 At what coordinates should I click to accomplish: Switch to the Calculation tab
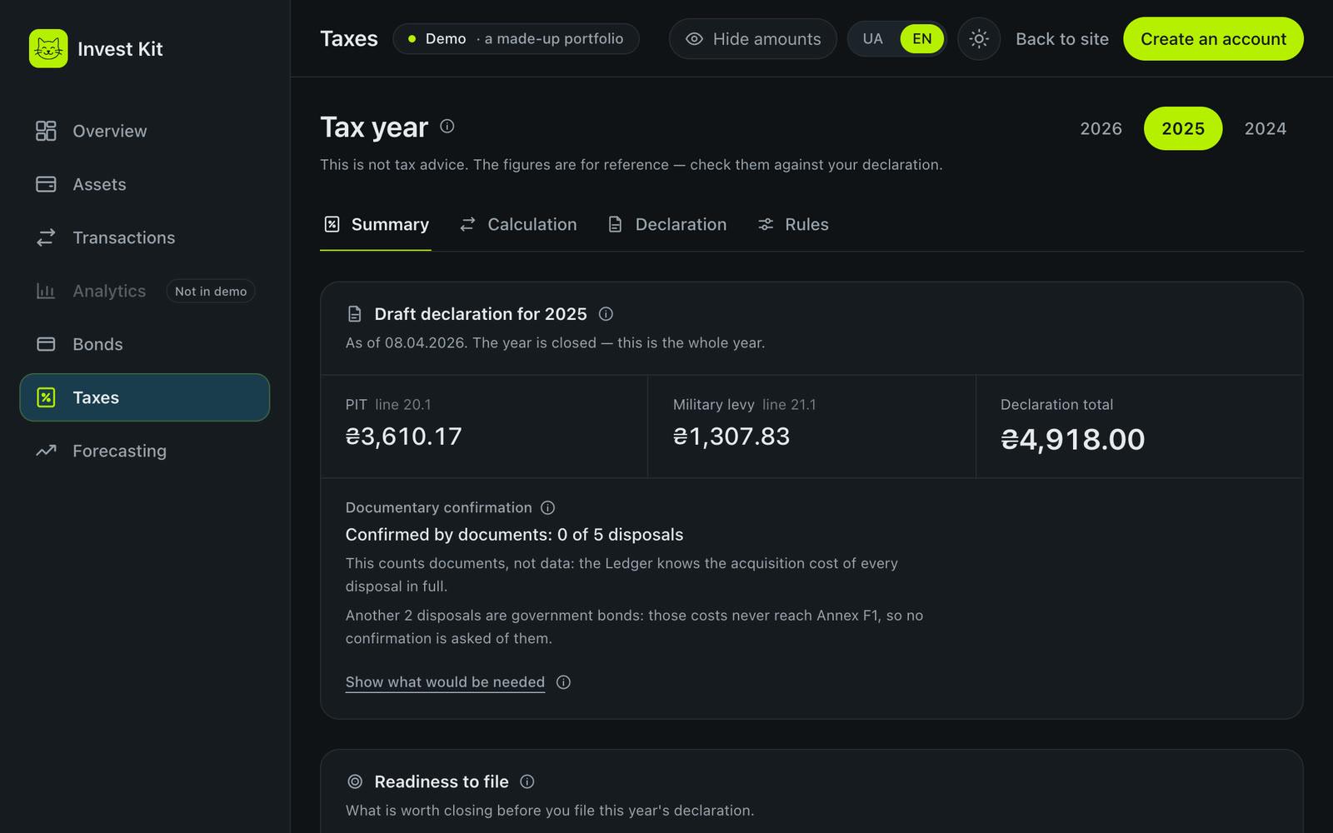pos(518,224)
